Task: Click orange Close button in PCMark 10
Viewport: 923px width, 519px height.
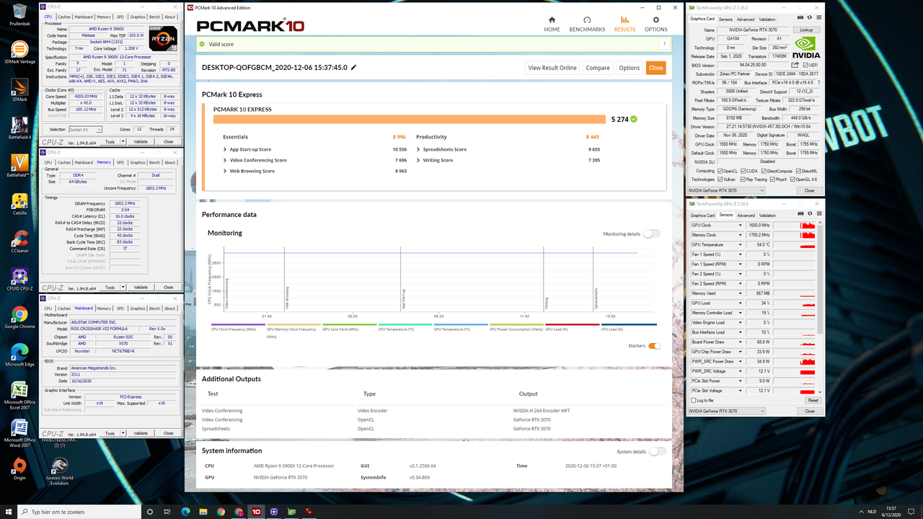Action: tap(655, 68)
